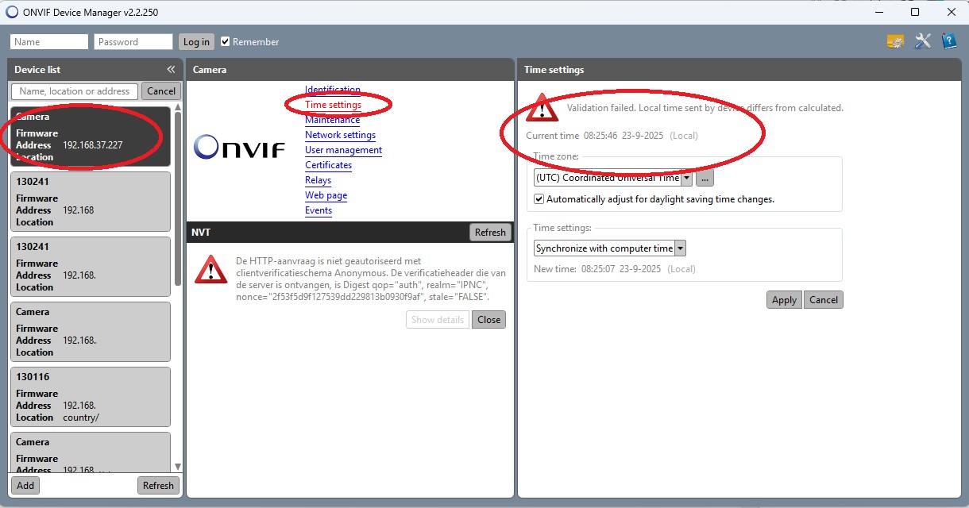Click the ONVIF logo image
This screenshot has width=969, height=508.
coord(239,147)
